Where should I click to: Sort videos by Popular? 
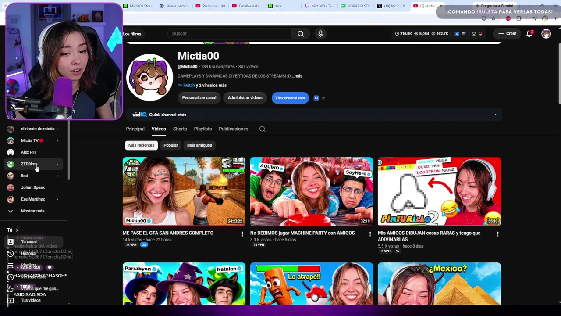pos(170,145)
